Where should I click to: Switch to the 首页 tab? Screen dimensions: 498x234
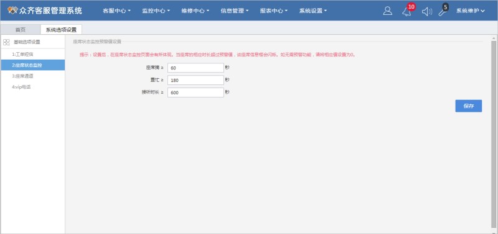(x=21, y=30)
